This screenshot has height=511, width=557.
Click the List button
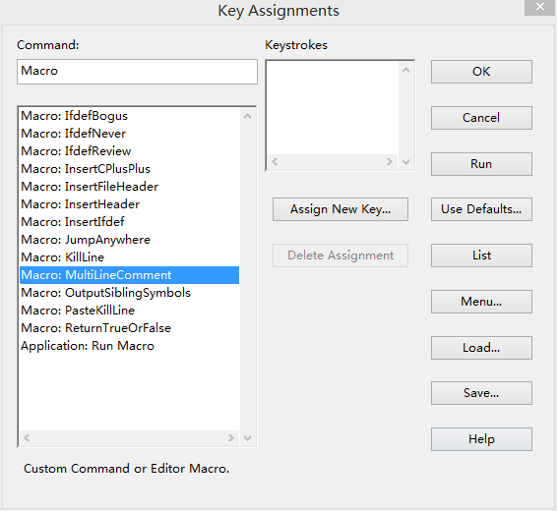coord(481,255)
